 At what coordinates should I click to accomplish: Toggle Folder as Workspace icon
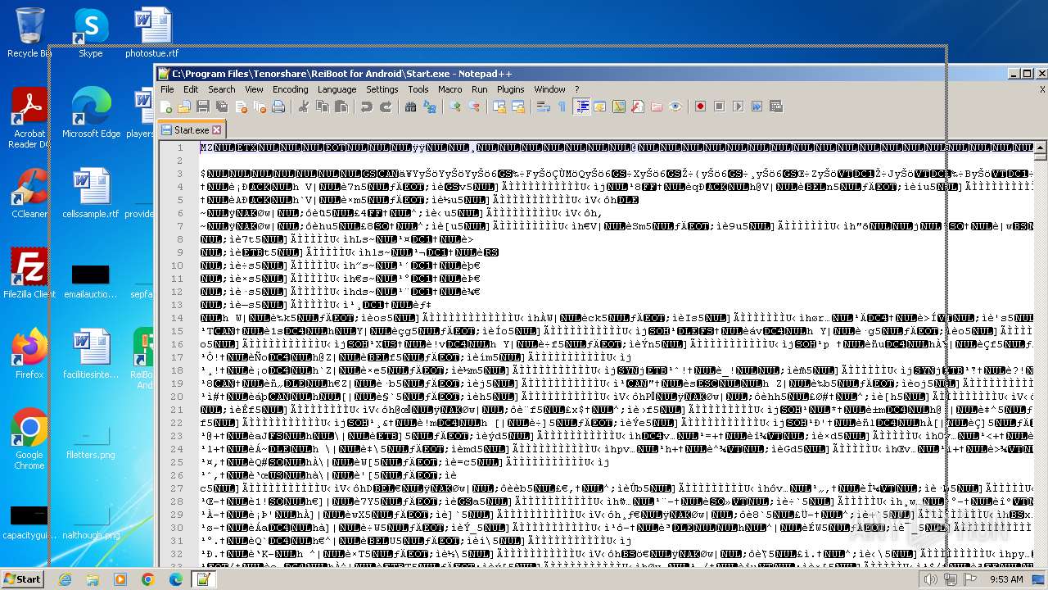[657, 107]
